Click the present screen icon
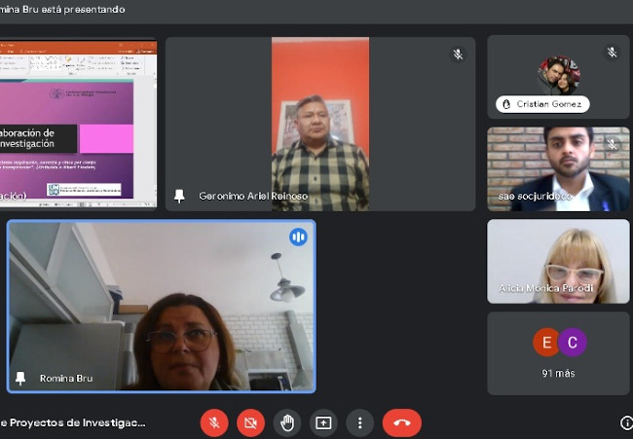This screenshot has height=439, width=633. (x=323, y=422)
